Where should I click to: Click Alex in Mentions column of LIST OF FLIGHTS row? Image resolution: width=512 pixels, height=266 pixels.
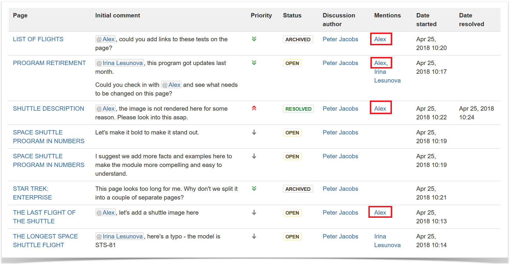pyautogui.click(x=380, y=39)
